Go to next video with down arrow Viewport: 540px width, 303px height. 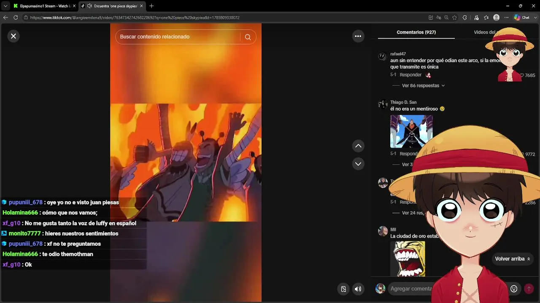pos(358,164)
